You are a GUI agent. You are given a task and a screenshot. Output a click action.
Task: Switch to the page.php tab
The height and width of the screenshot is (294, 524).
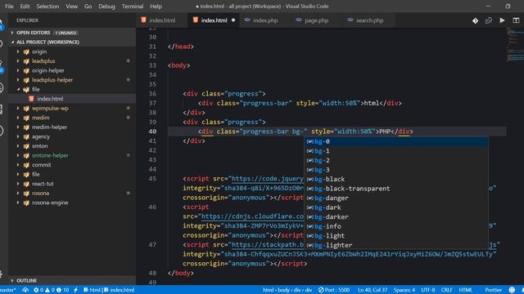[x=316, y=20]
